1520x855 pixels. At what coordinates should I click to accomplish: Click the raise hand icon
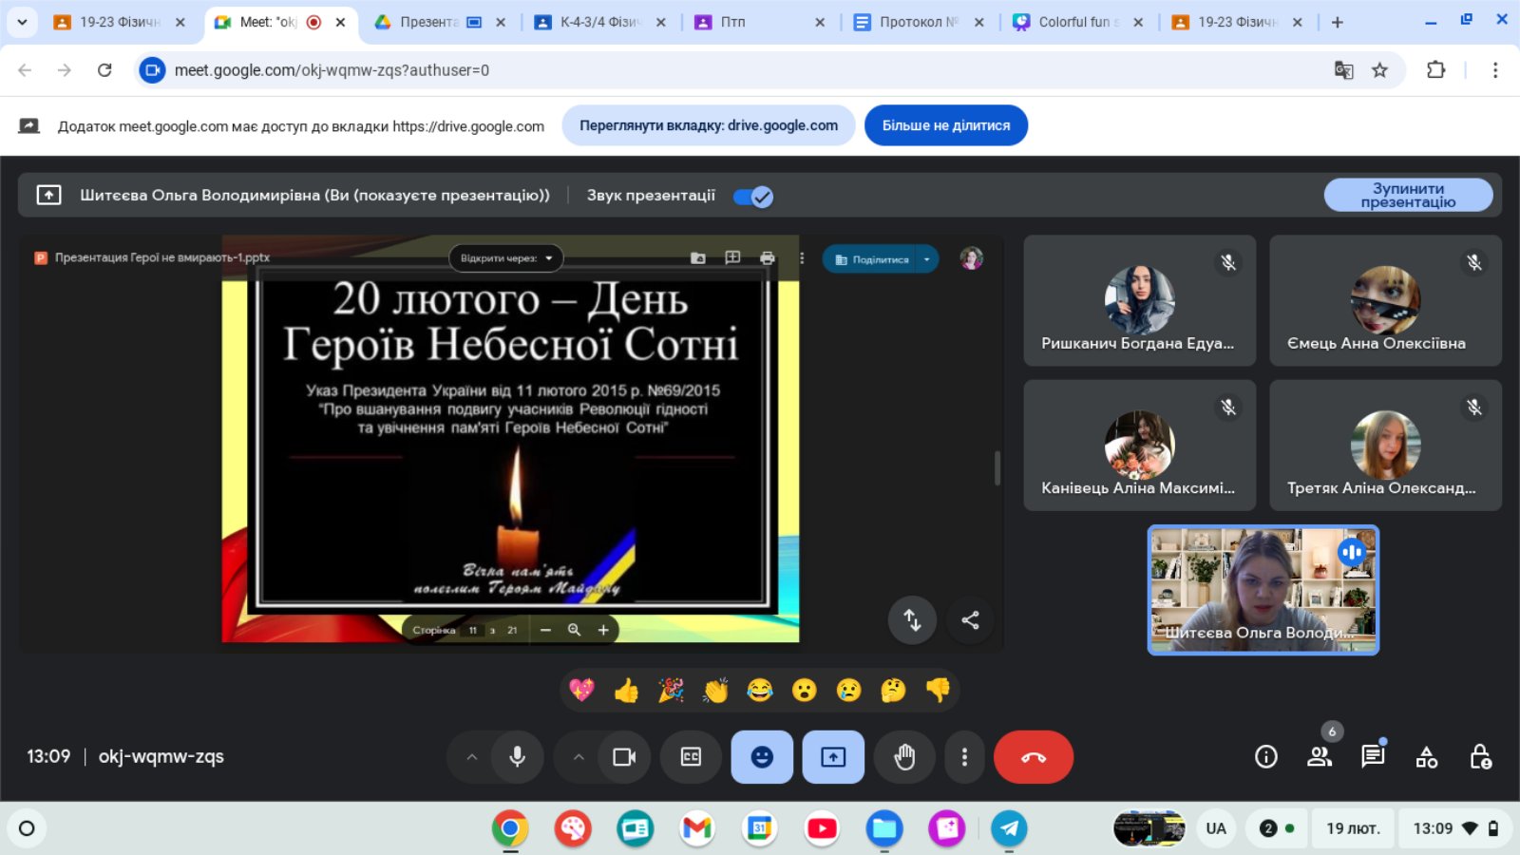point(903,757)
